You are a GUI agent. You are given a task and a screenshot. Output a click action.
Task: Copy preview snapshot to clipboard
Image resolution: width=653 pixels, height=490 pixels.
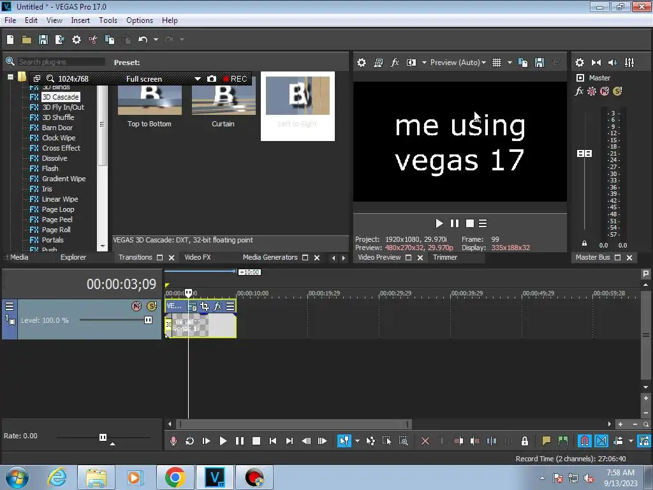coord(523,63)
